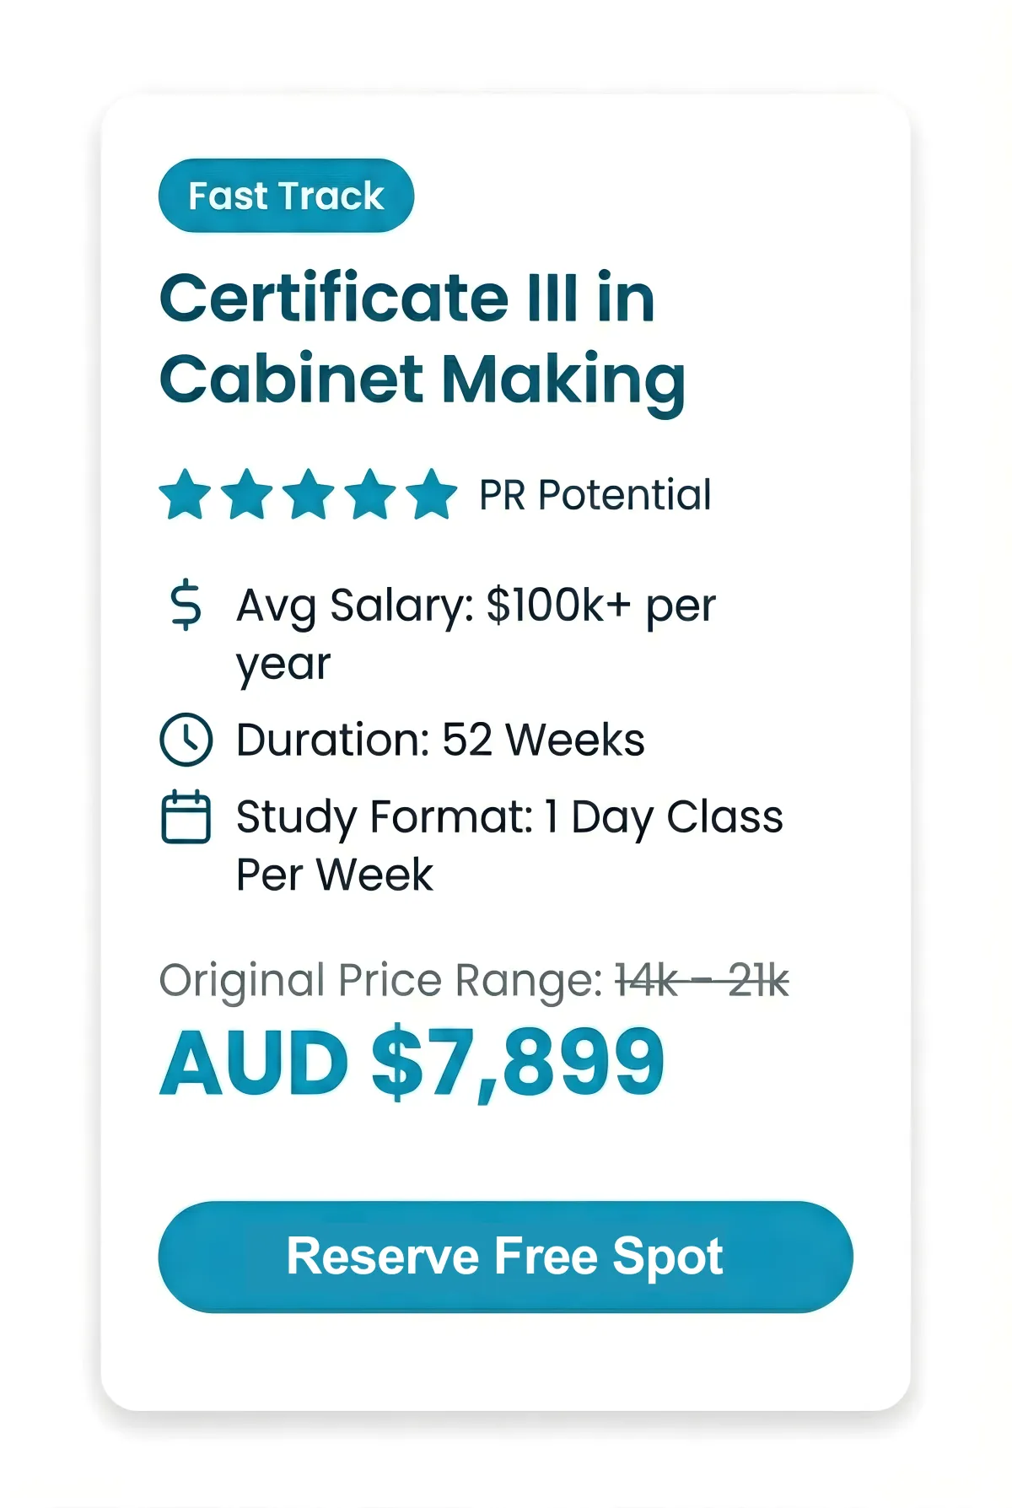Image resolution: width=1012 pixels, height=1508 pixels.
Task: Click the Duration: 52 Weeks text
Action: click(440, 740)
